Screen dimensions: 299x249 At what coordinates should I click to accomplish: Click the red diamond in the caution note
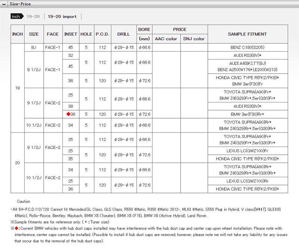[16, 228]
